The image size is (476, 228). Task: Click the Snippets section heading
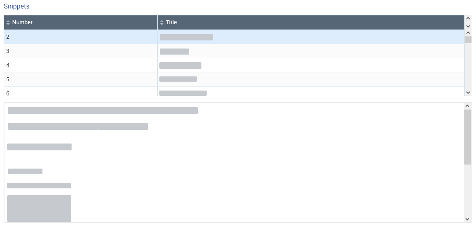[17, 6]
